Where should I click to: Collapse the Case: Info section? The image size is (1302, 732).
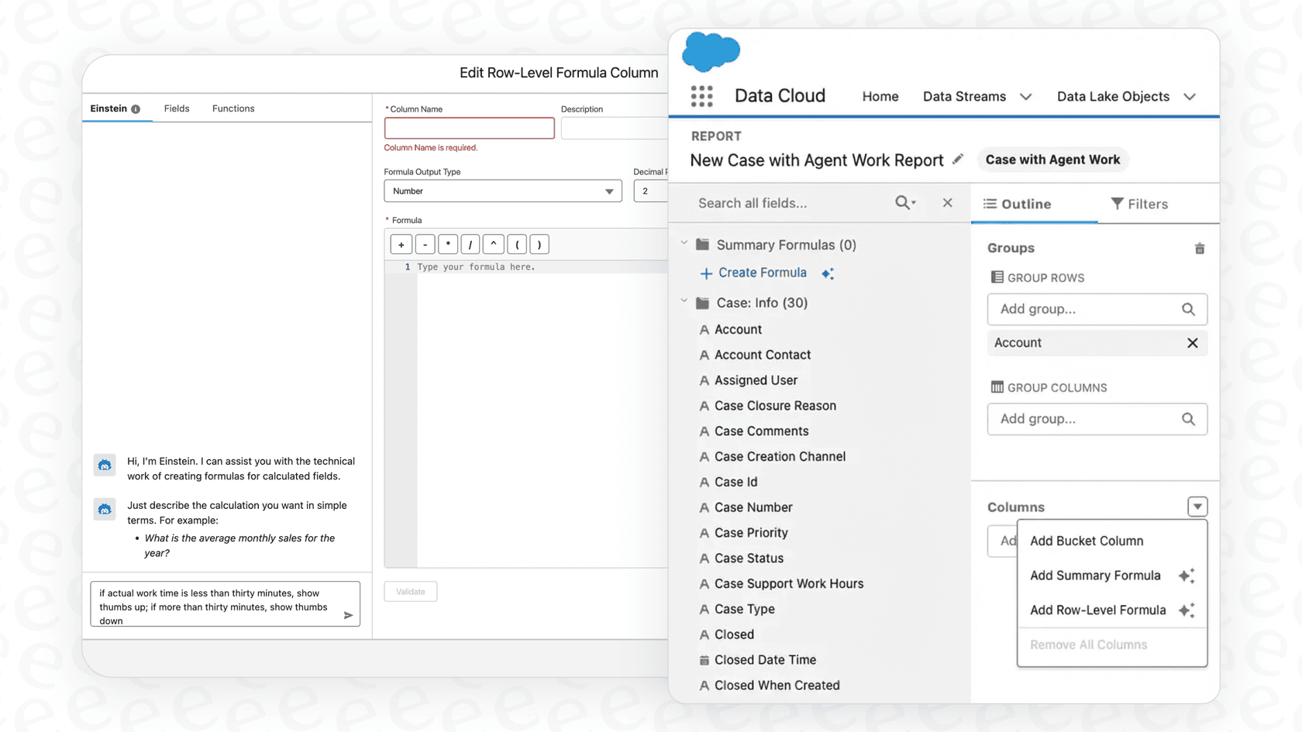(x=684, y=301)
